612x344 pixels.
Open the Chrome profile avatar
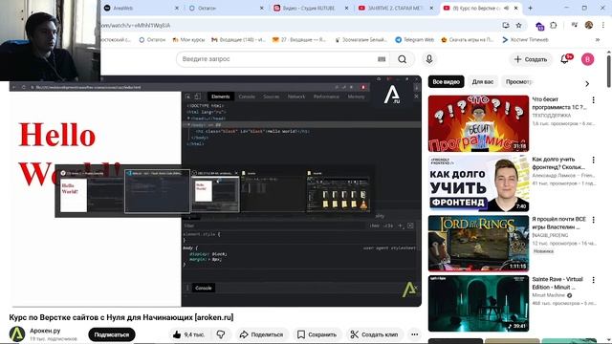(x=589, y=26)
